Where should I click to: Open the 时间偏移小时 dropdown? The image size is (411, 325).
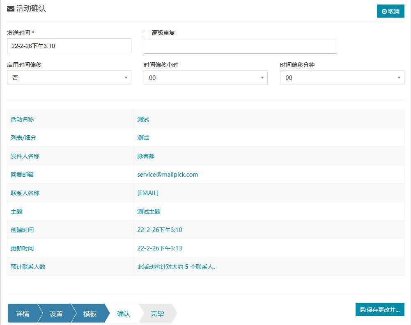[205, 77]
